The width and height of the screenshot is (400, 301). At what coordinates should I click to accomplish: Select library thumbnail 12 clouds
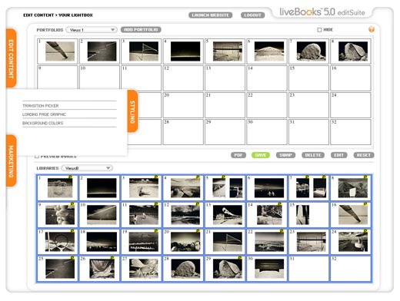[185, 215]
